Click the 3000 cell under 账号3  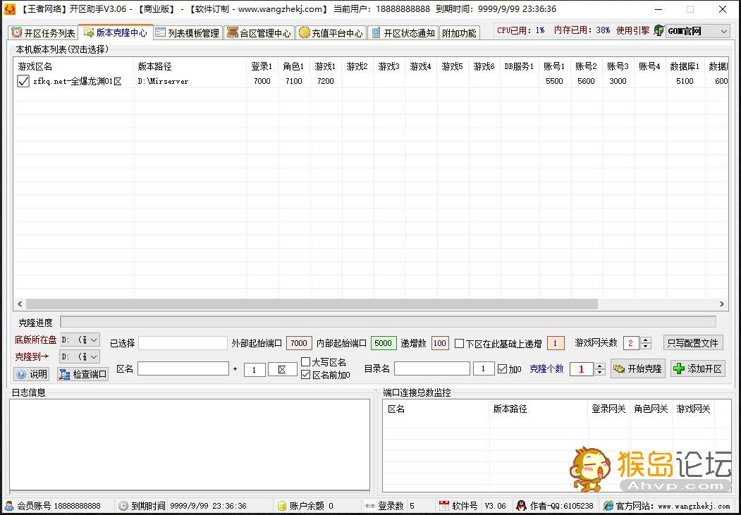click(x=618, y=81)
